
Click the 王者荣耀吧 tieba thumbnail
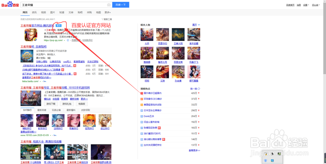(27, 56)
